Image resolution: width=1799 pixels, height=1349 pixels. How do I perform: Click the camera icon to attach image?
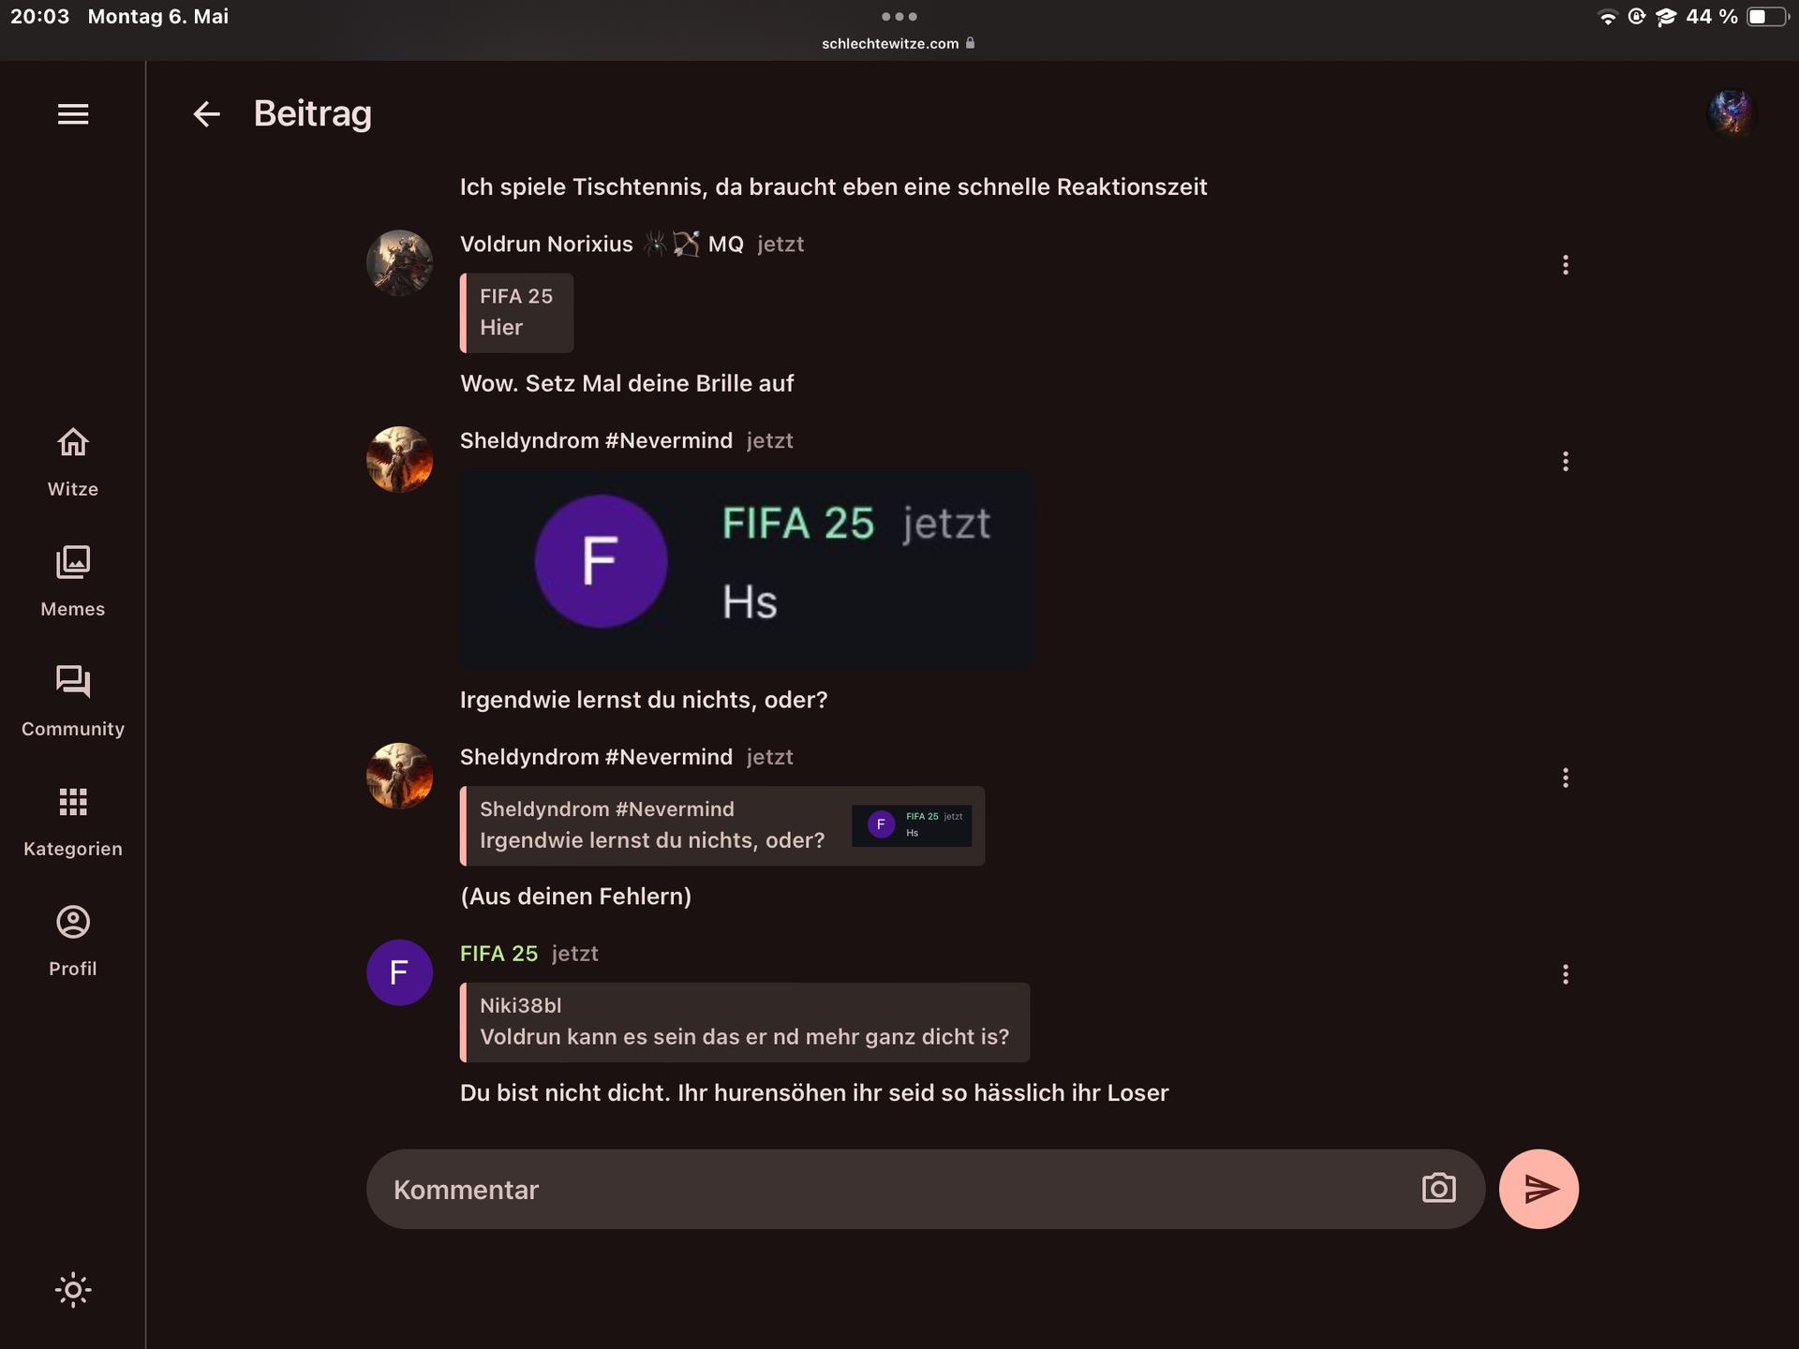1438,1189
